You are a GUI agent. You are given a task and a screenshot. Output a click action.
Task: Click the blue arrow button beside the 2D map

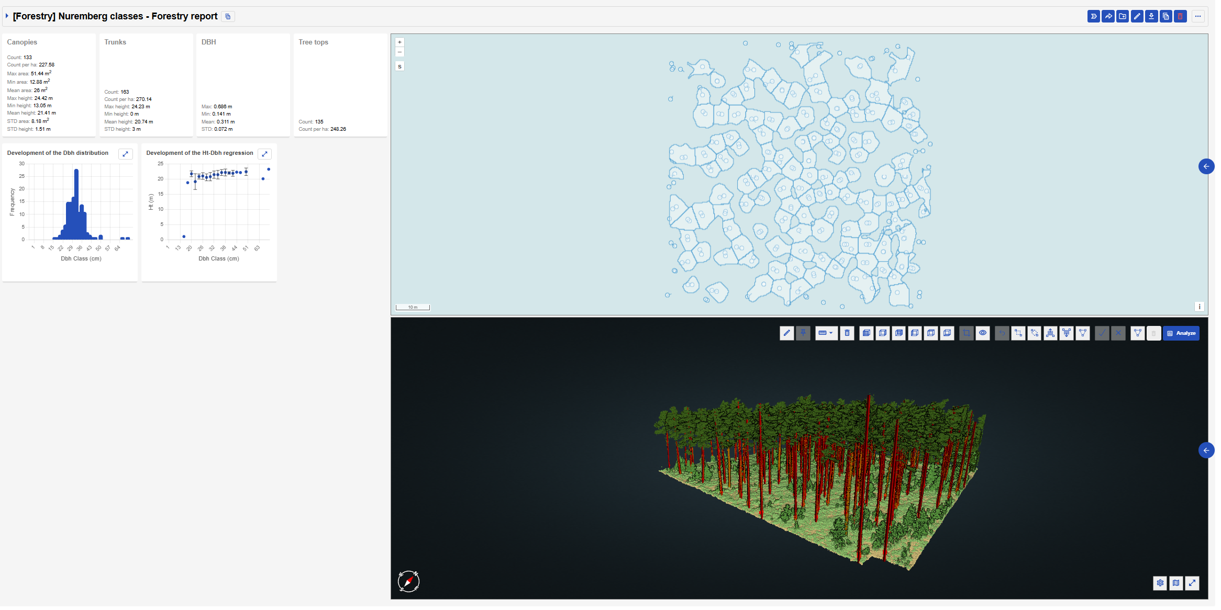(1206, 166)
